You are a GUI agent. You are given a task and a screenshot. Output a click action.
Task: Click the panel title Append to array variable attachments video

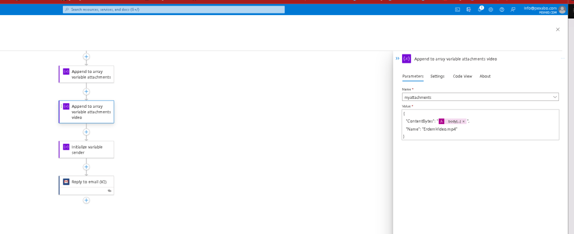point(455,58)
